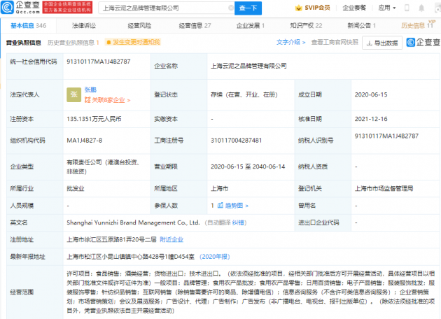Open notifications bell icon
Image resolution: width=441 pixels, height=319 pixels.
421,8
